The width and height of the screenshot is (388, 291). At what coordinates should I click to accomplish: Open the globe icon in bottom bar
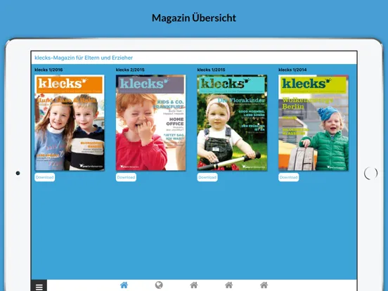[x=159, y=285]
